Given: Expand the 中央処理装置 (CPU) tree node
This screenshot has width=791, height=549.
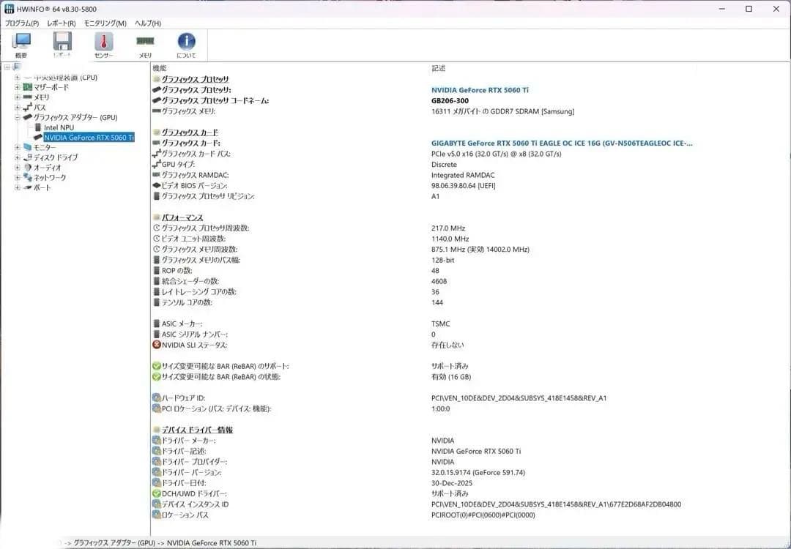Looking at the screenshot, I should 17,78.
